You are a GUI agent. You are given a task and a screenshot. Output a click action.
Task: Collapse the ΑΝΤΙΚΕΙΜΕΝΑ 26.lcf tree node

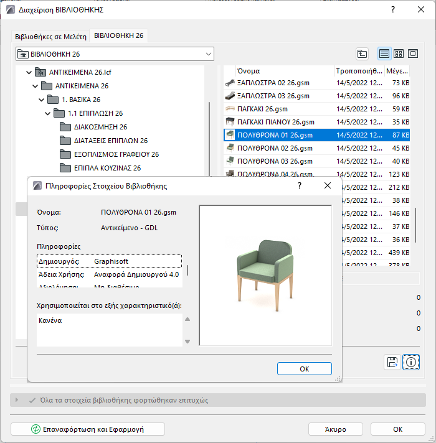[x=29, y=72]
